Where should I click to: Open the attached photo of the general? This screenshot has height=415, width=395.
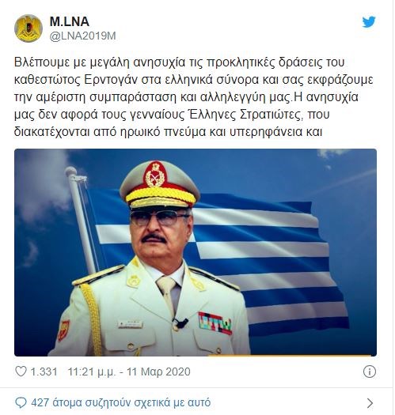click(196, 252)
